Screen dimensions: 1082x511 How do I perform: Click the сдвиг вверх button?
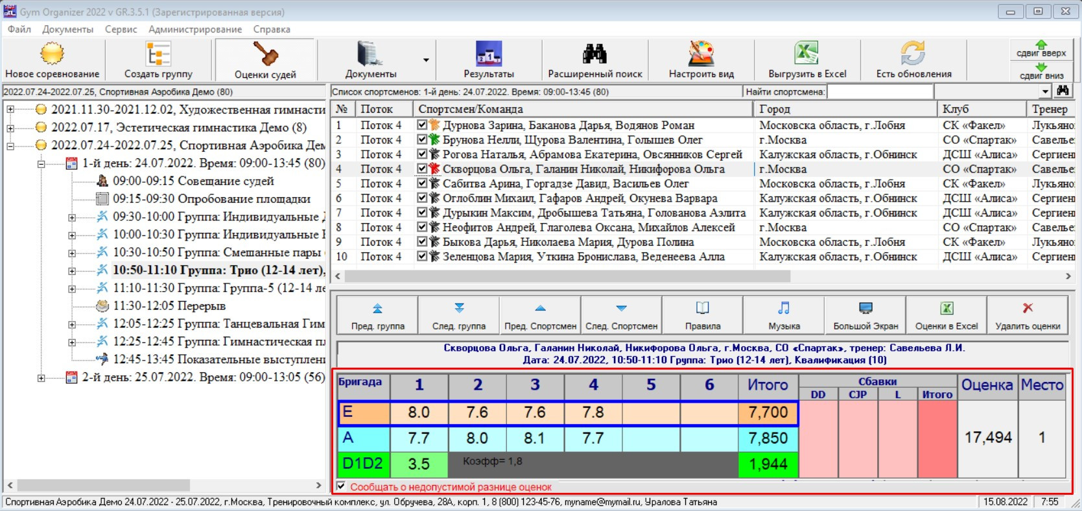coord(1041,49)
